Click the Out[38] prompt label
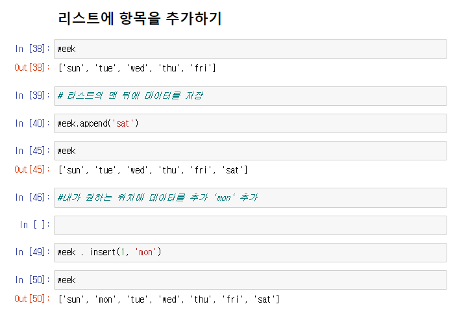 coord(32,68)
